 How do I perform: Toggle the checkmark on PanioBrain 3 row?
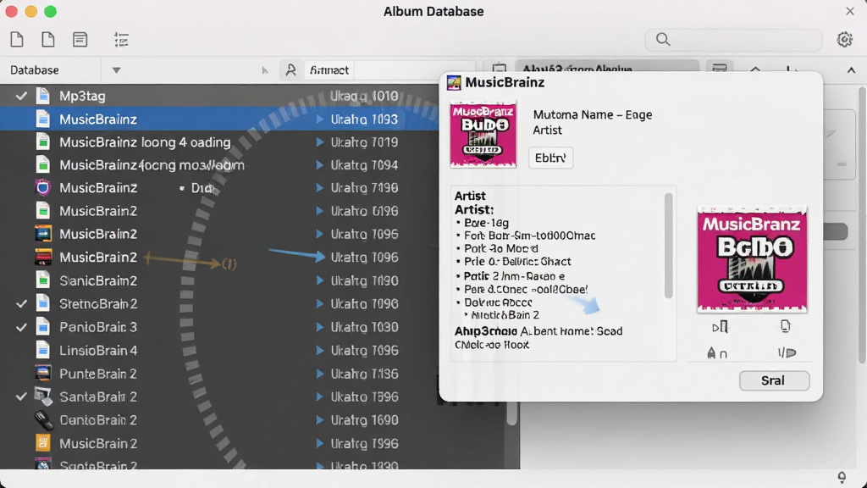[21, 327]
